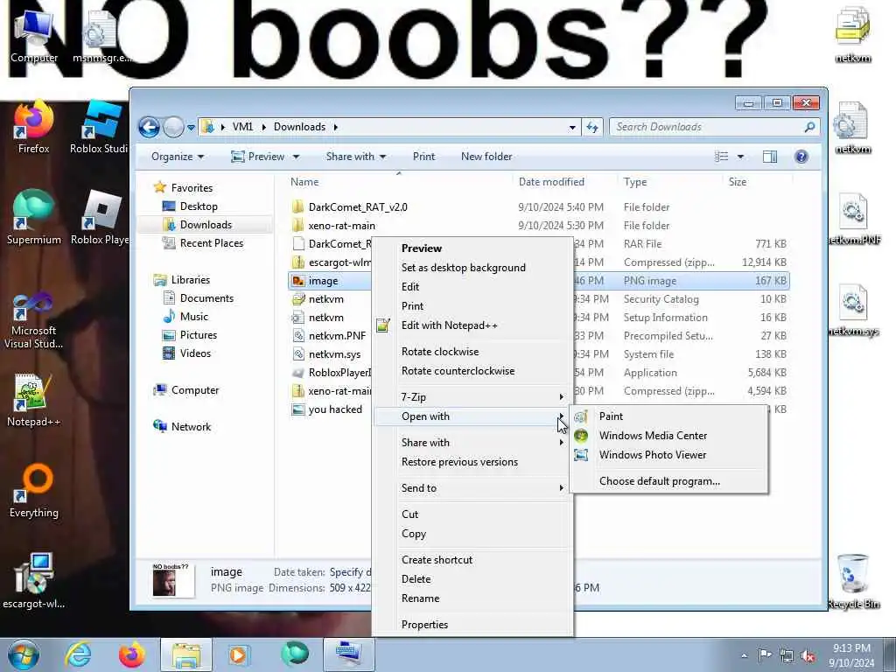Image resolution: width=896 pixels, height=672 pixels.
Task: Click muted volume tray icon
Action: pyautogui.click(x=808, y=656)
